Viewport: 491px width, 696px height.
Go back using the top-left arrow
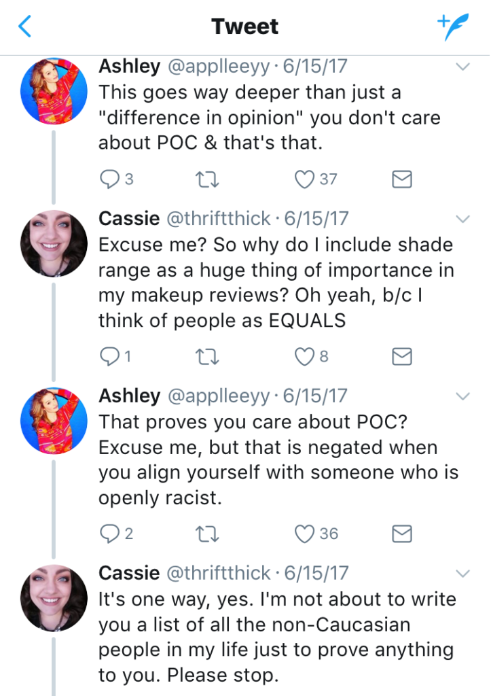pos(25,27)
